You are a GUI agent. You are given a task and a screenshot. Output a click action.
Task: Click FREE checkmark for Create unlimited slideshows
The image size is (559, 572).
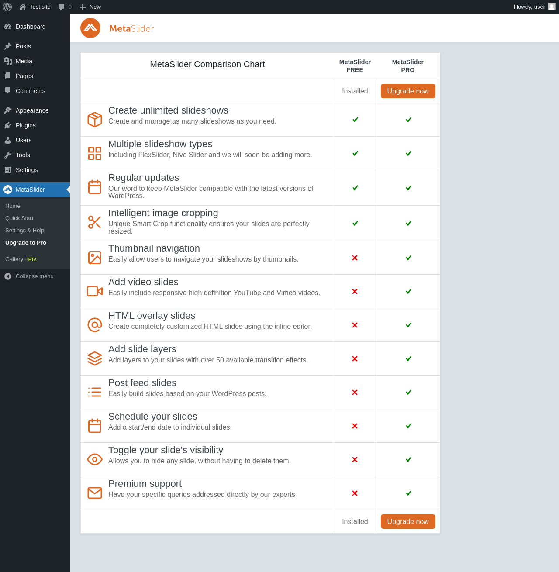(x=355, y=120)
